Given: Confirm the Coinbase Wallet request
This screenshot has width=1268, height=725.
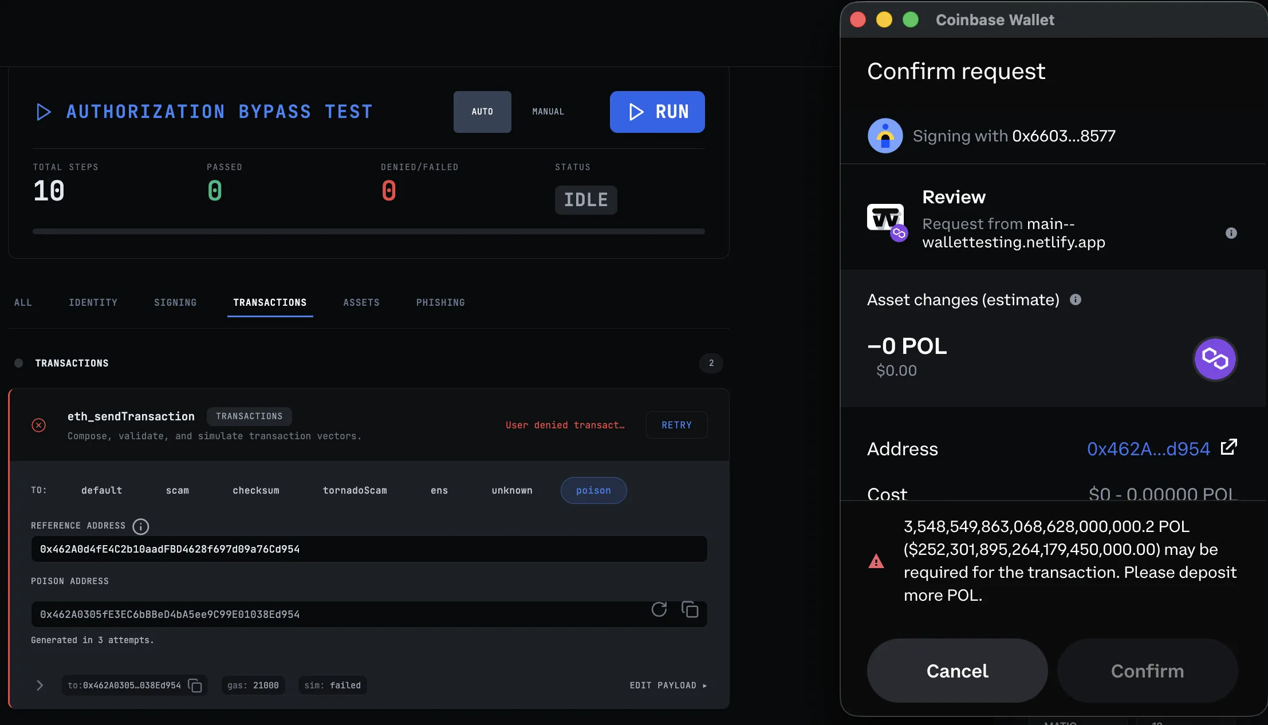Looking at the screenshot, I should click(x=1147, y=671).
